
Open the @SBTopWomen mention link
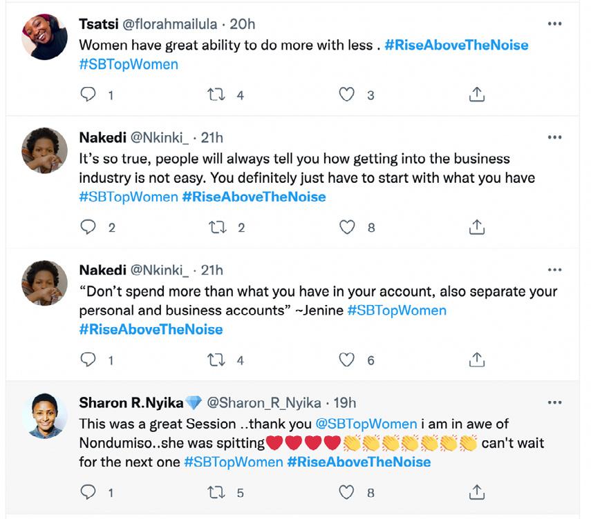point(366,424)
